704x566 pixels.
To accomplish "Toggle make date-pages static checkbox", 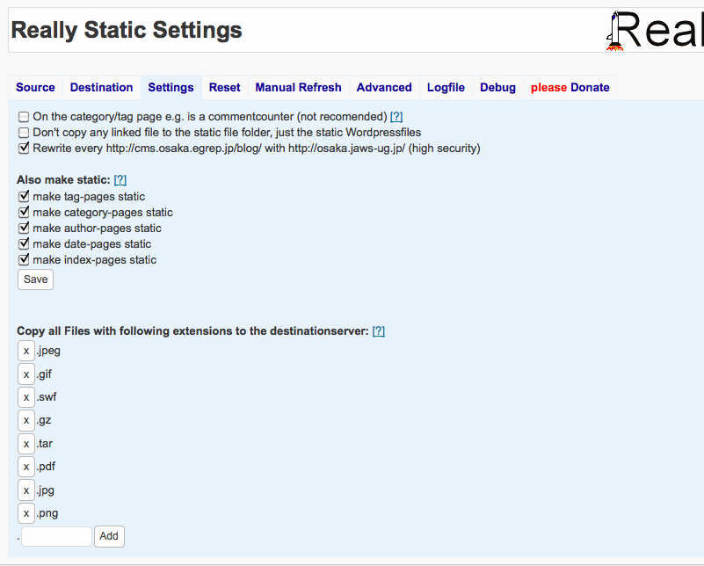I will 24,244.
